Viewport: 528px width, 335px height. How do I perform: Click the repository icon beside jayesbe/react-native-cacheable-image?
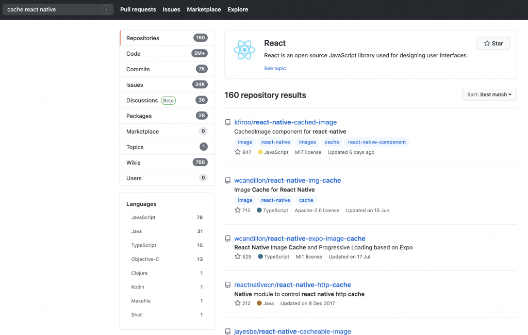point(227,331)
